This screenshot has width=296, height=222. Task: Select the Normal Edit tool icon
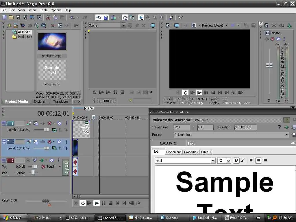coord(141,18)
